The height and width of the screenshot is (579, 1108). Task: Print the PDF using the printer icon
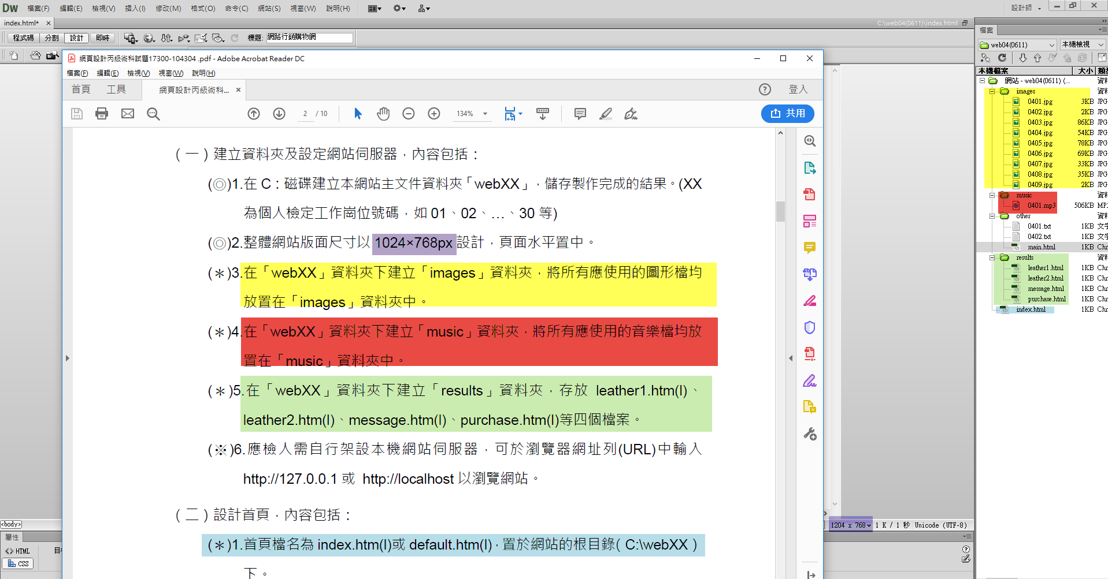[x=102, y=114]
